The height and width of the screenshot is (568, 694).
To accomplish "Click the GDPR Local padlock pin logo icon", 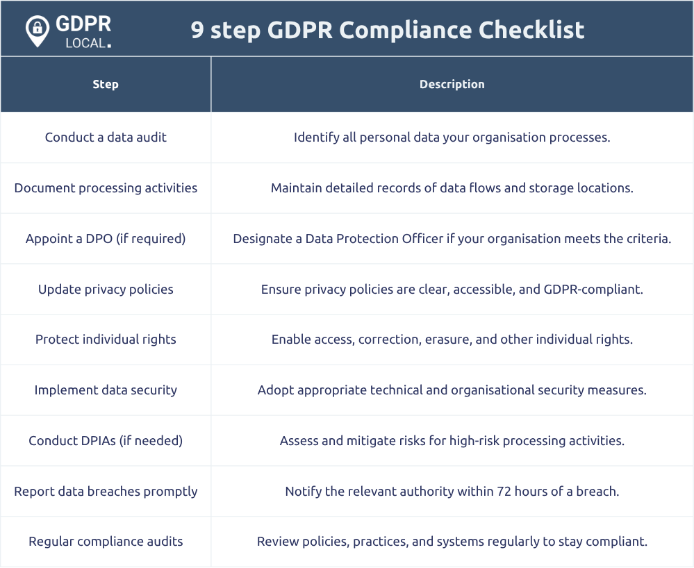I will pyautogui.click(x=38, y=31).
